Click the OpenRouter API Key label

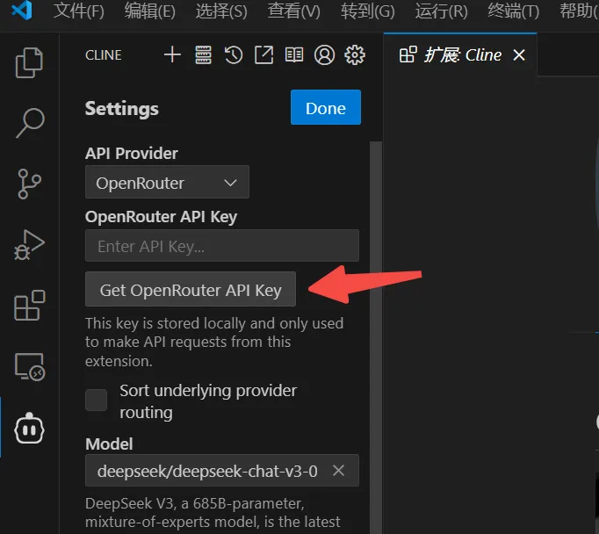(161, 217)
